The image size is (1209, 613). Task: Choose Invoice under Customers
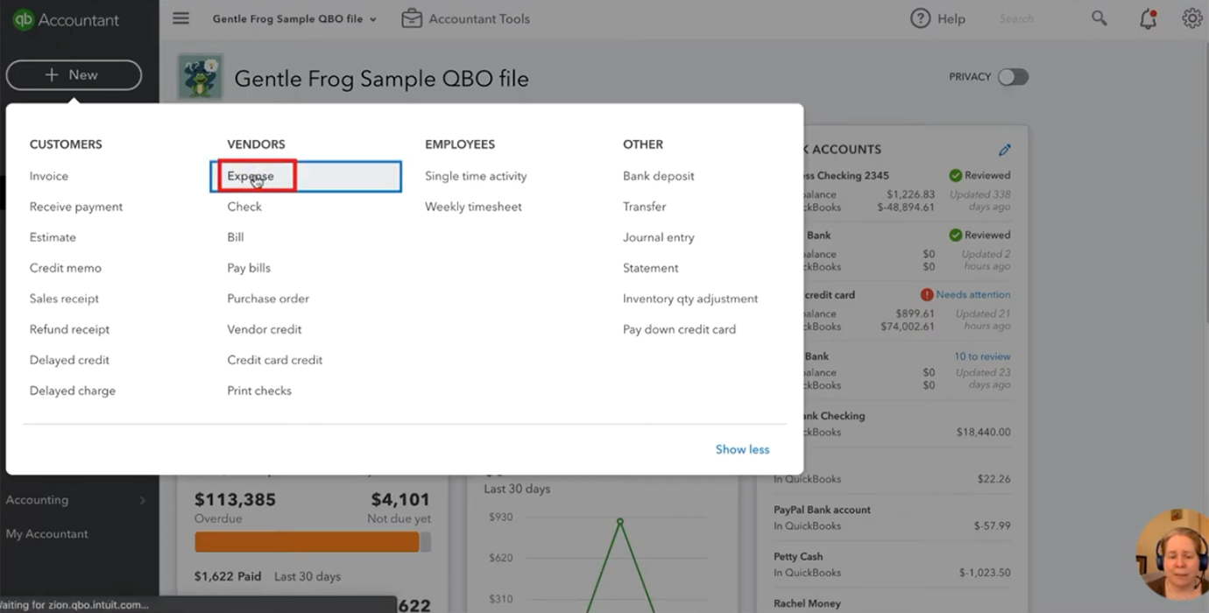49,176
